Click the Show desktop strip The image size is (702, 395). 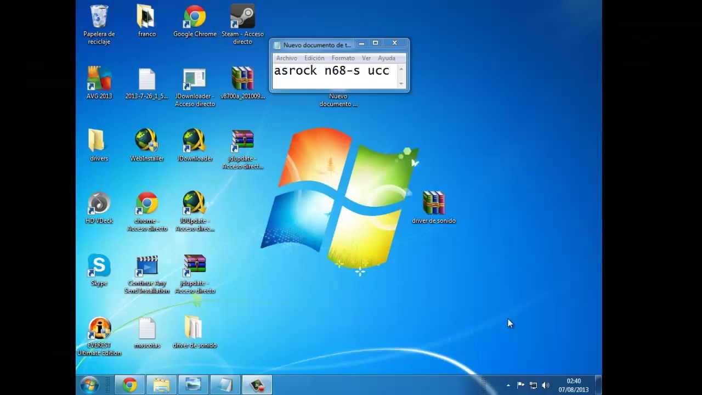click(x=598, y=385)
